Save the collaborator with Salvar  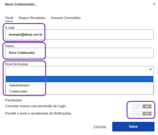[133, 127]
